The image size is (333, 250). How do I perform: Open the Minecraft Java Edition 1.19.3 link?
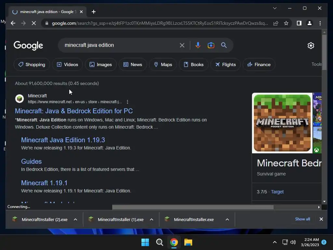pyautogui.click(x=63, y=140)
